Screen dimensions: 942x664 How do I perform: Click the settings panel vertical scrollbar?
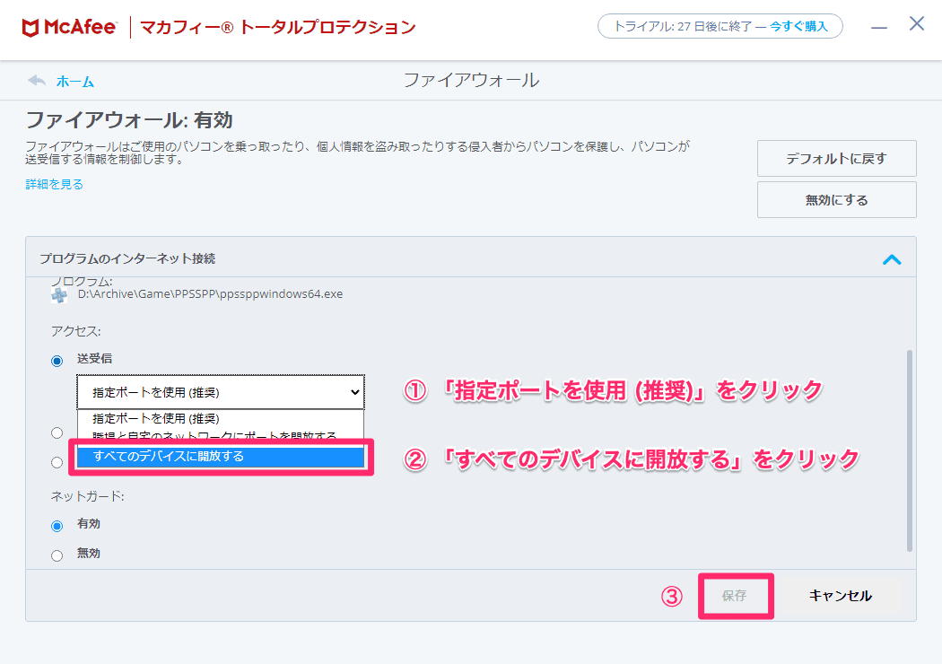910,450
